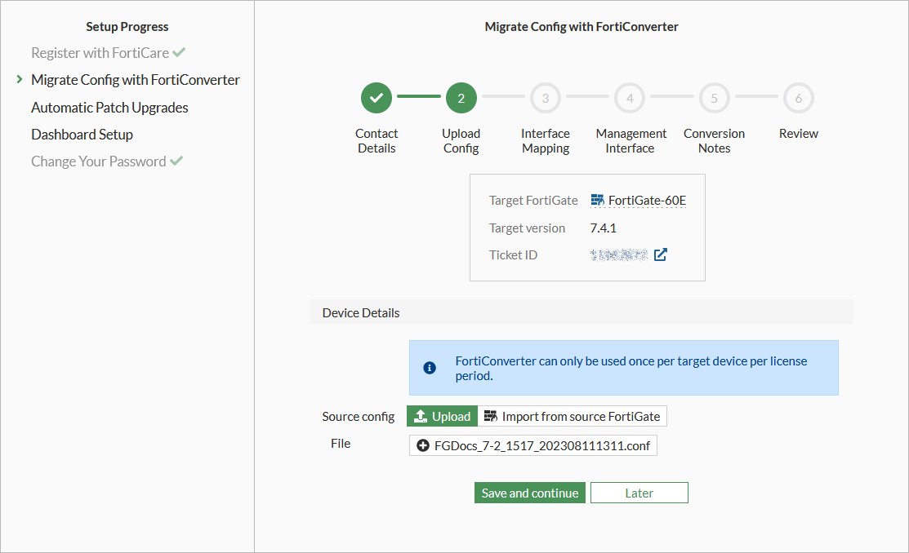Click the arrow next to Migrate Config with FortiConverter
This screenshot has height=553, width=909.
19,80
